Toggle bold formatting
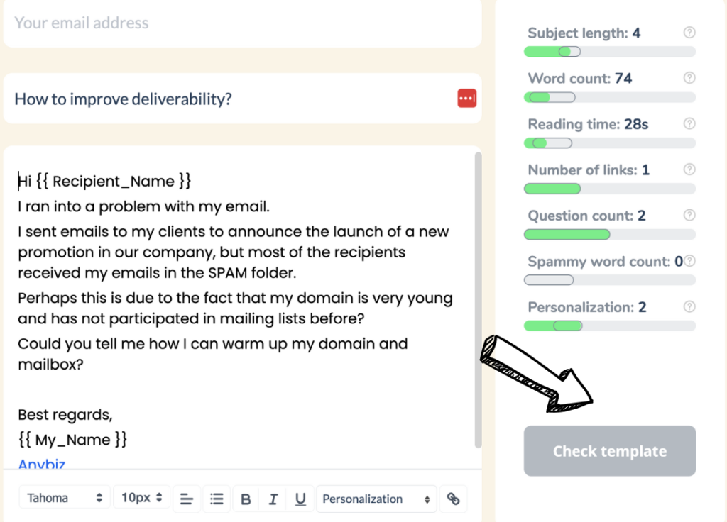Image resolution: width=727 pixels, height=522 pixels. coord(246,499)
